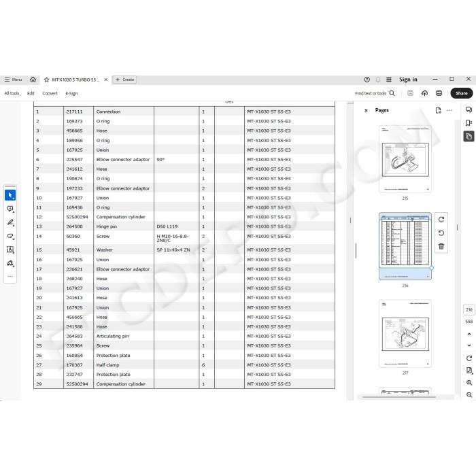Viewport: 476px width, 476px height.
Task: Click part number 217111
Action: tap(74, 112)
